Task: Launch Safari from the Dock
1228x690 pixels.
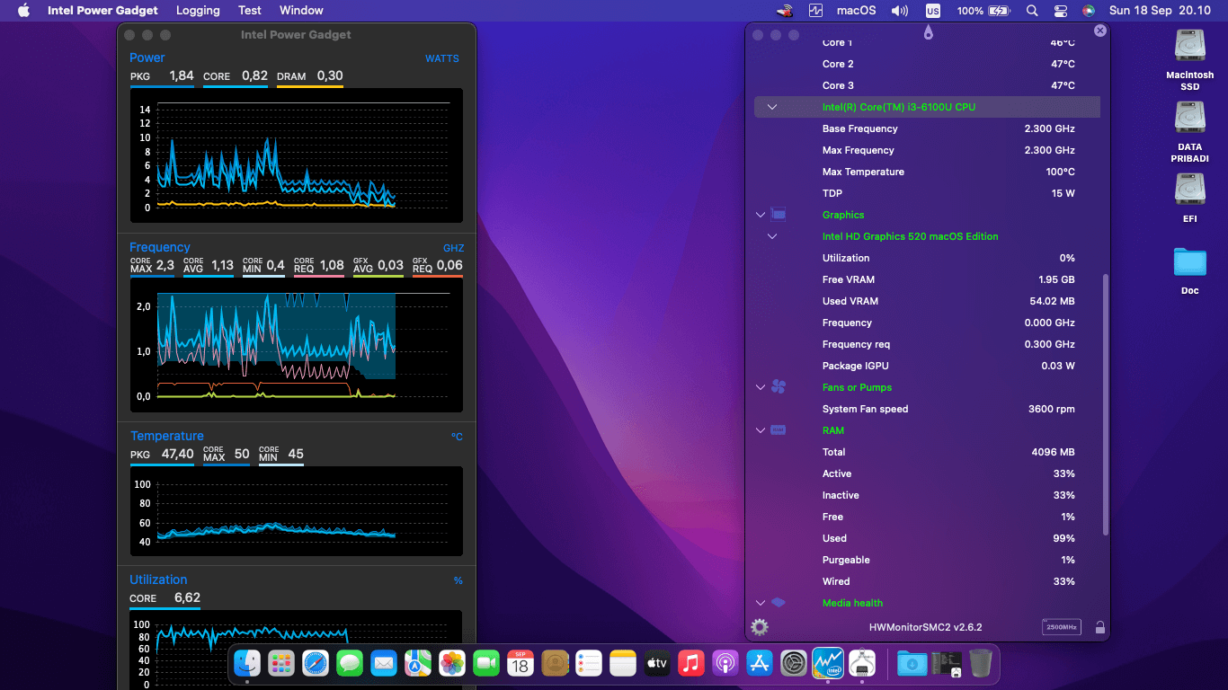Action: (x=316, y=664)
